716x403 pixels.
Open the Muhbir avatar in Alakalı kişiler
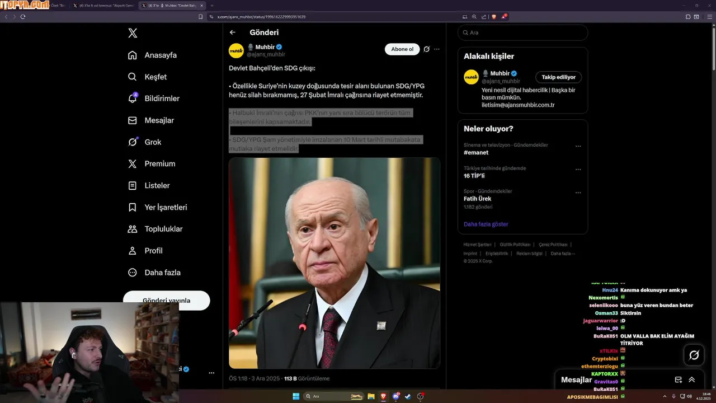[x=471, y=77]
